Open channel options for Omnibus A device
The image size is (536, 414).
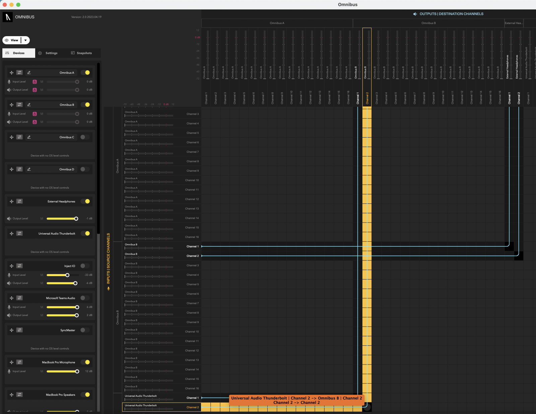(19, 72)
